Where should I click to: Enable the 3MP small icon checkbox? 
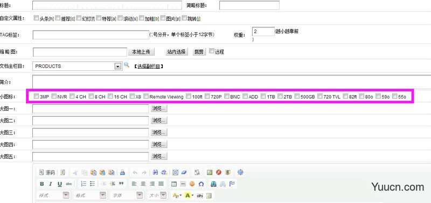click(x=36, y=96)
